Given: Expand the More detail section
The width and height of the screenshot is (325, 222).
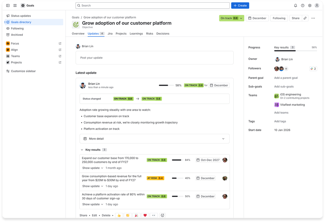Looking at the screenshot, I should pyautogui.click(x=155, y=139).
